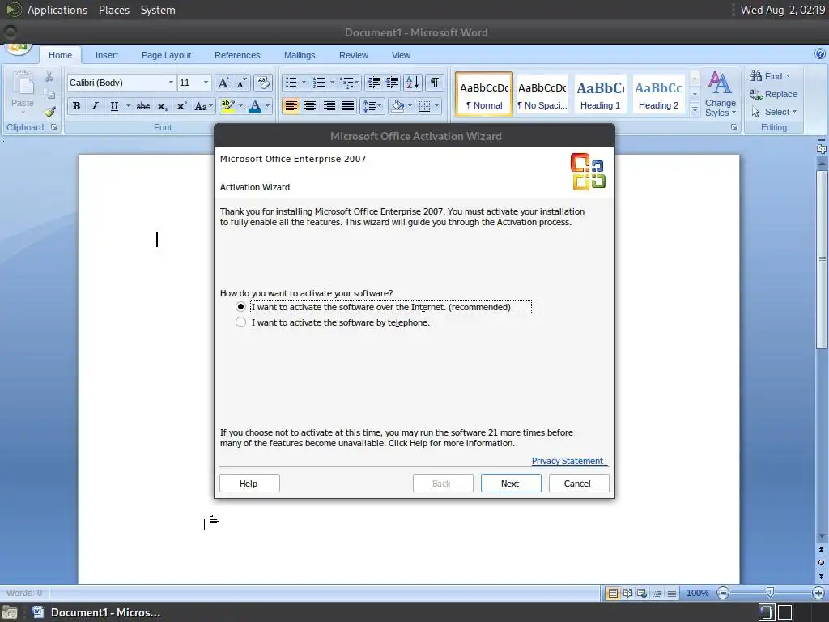
Task: Click the Sort icon
Action: point(412,83)
